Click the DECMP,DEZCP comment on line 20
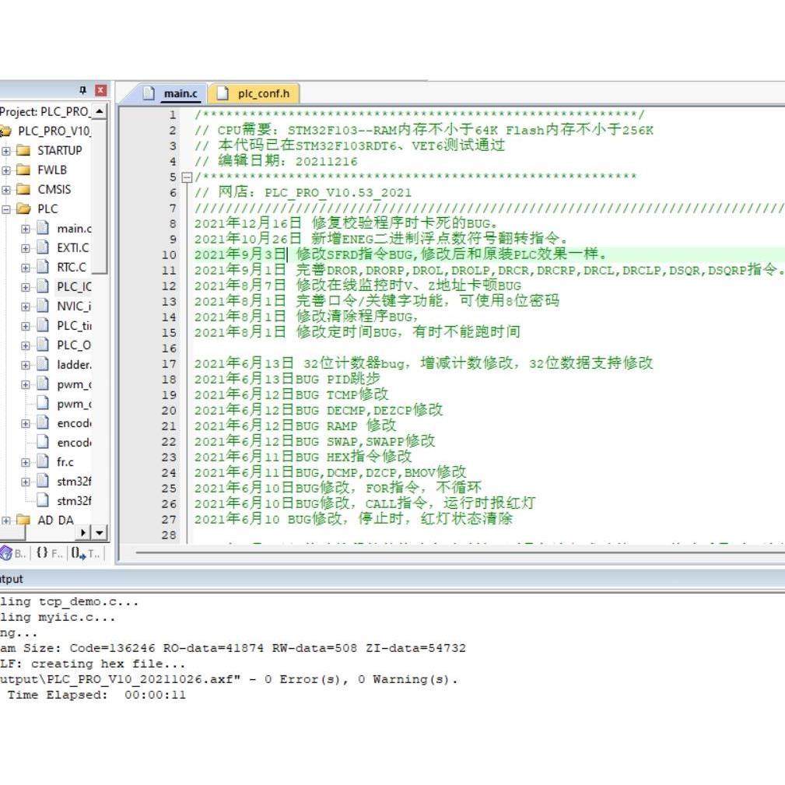The height and width of the screenshot is (785, 785). 384,410
